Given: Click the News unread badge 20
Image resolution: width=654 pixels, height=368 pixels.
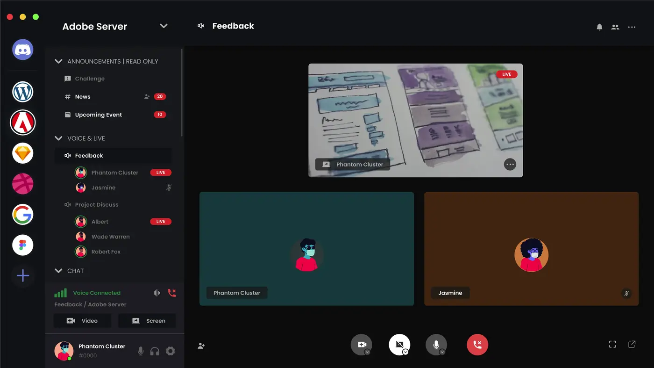Looking at the screenshot, I should pyautogui.click(x=160, y=97).
